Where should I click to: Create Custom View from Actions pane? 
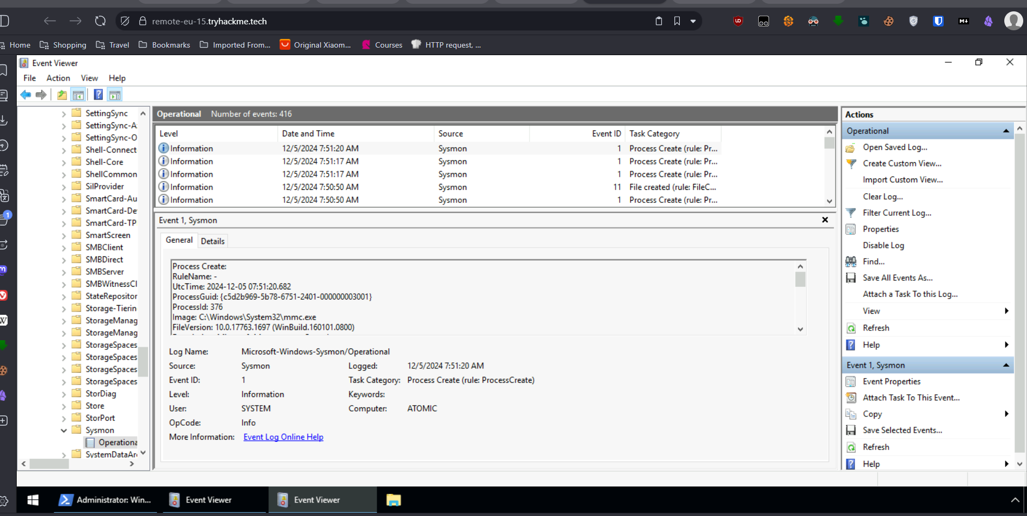pyautogui.click(x=902, y=163)
